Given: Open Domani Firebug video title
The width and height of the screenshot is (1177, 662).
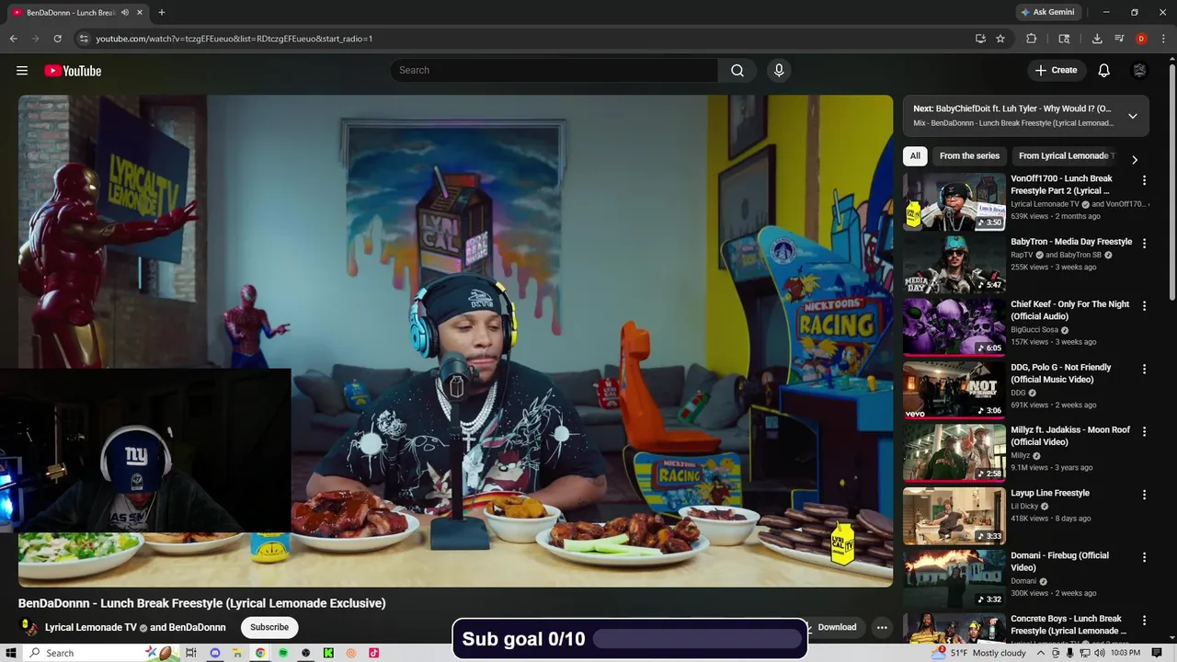Looking at the screenshot, I should (x=1059, y=562).
